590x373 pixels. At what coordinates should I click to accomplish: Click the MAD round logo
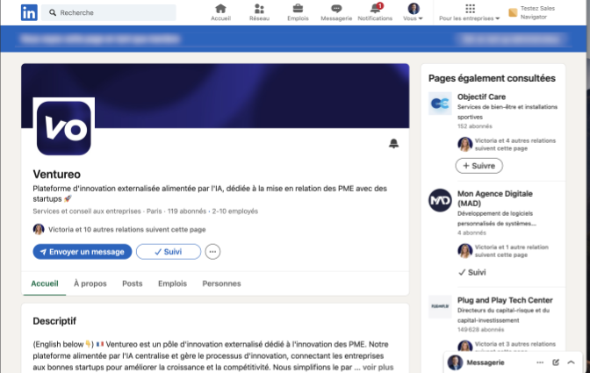tap(440, 200)
